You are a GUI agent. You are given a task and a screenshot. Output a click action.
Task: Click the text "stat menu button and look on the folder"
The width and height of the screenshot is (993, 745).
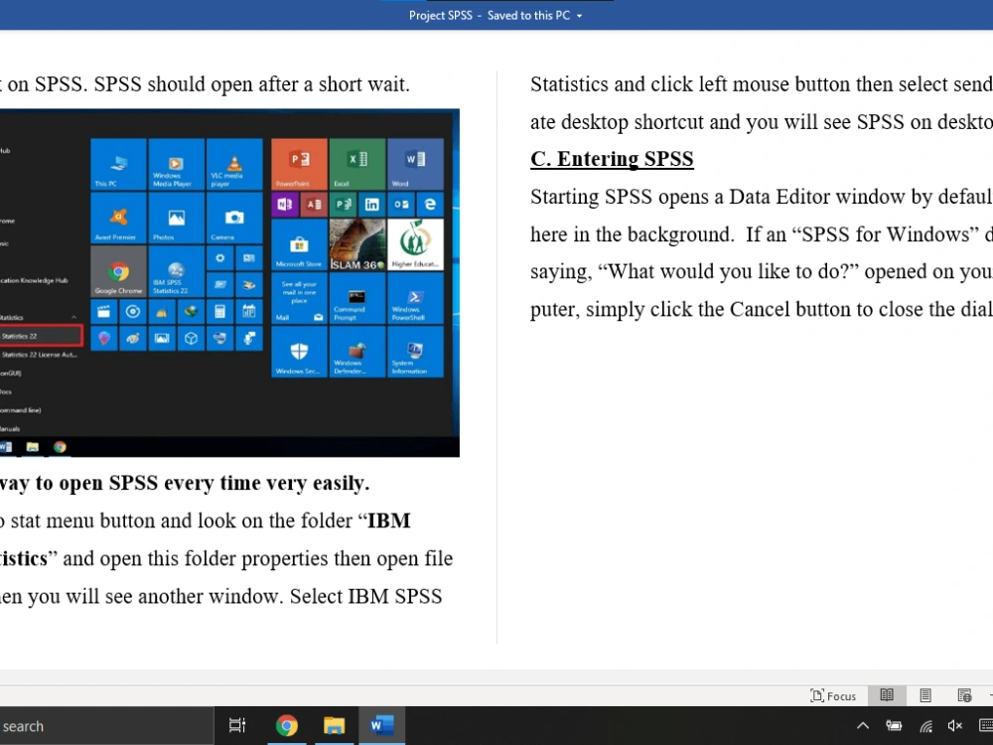pyautogui.click(x=181, y=521)
